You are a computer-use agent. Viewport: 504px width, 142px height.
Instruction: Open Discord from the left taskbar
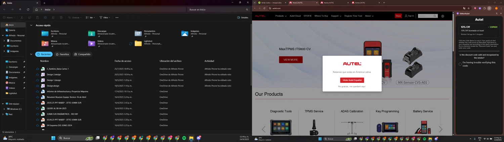click(199, 138)
